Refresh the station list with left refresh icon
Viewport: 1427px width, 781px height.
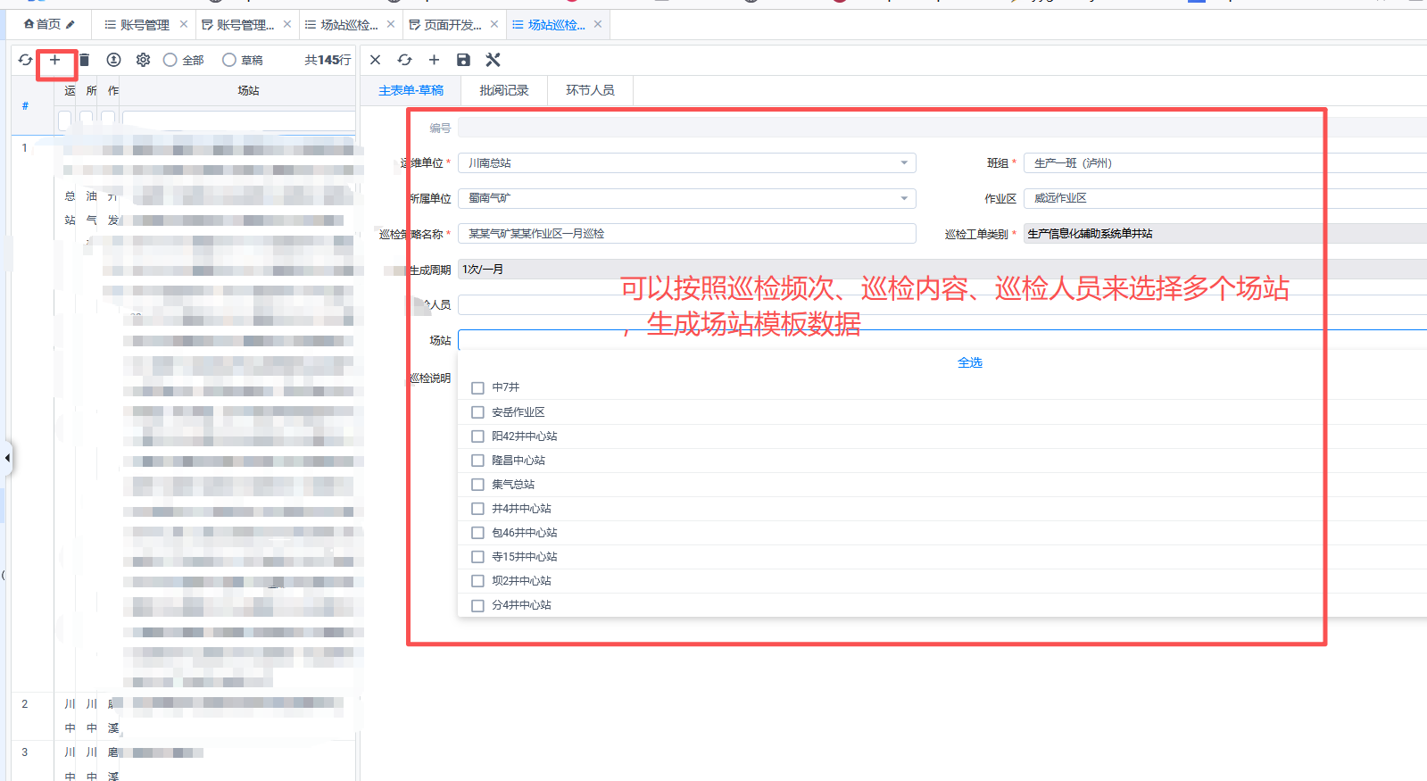point(25,60)
